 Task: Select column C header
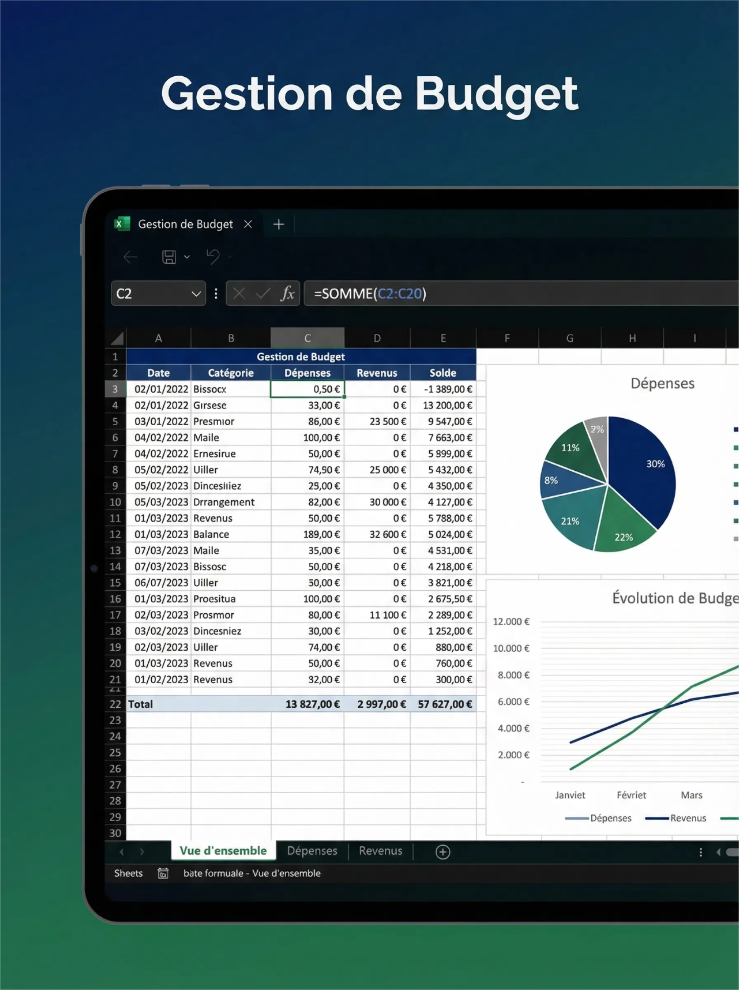click(307, 338)
